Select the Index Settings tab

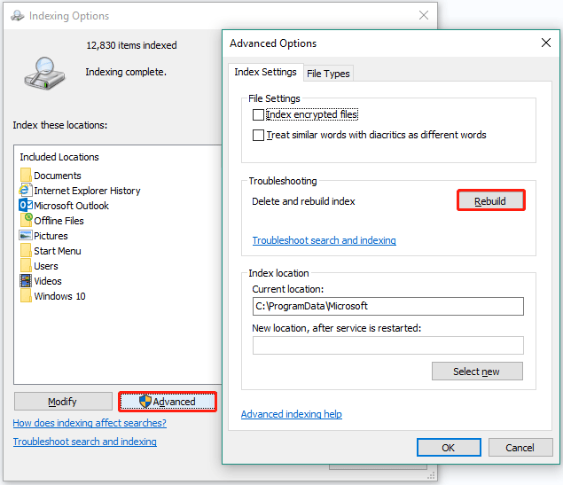(x=265, y=73)
